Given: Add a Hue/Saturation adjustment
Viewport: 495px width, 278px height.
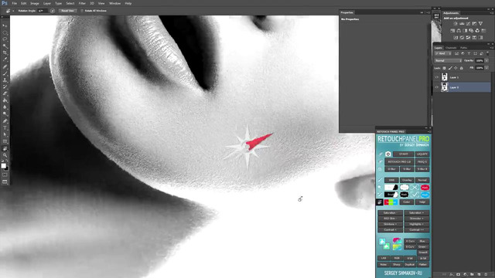Looking at the screenshot, I should (x=452, y=31).
